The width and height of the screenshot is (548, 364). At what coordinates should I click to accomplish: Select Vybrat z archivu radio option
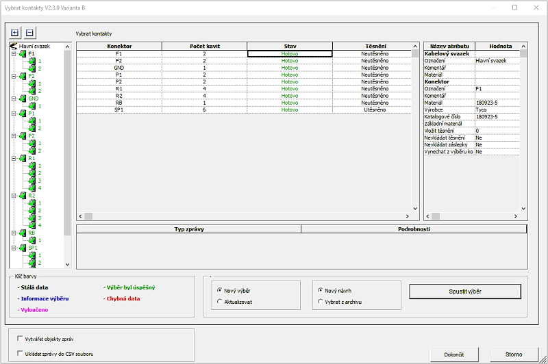click(321, 301)
